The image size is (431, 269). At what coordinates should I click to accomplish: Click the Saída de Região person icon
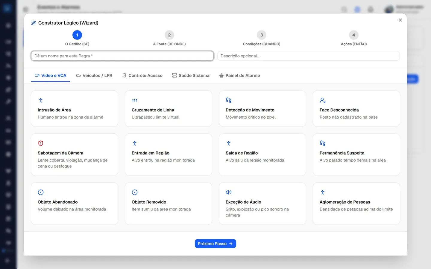coord(229,143)
